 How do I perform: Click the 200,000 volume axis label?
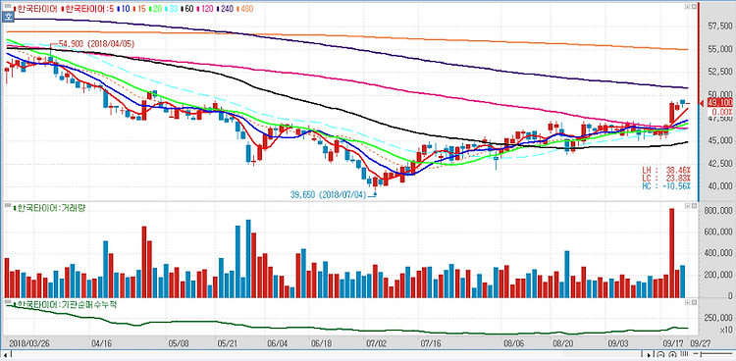click(x=718, y=275)
